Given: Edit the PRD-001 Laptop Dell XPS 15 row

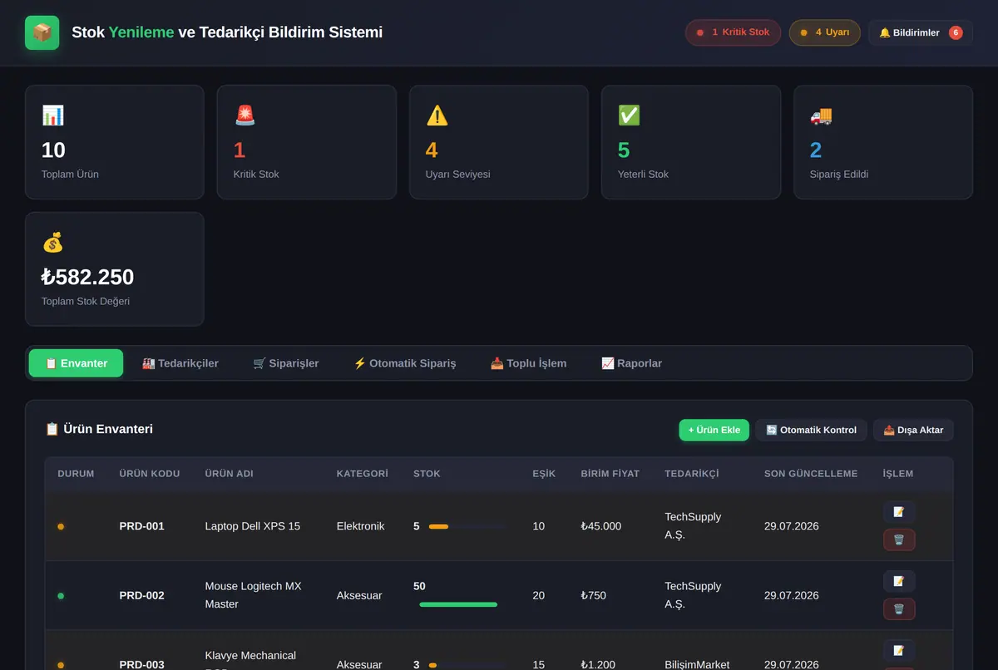Looking at the screenshot, I should click(899, 512).
